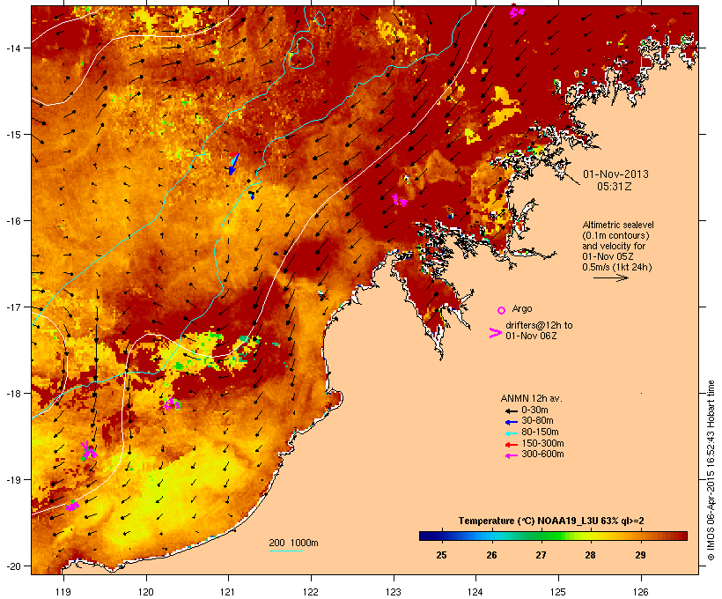The height and width of the screenshot is (599, 722).
Task: Click the black 0-30m legend arrow
Action: [511, 411]
